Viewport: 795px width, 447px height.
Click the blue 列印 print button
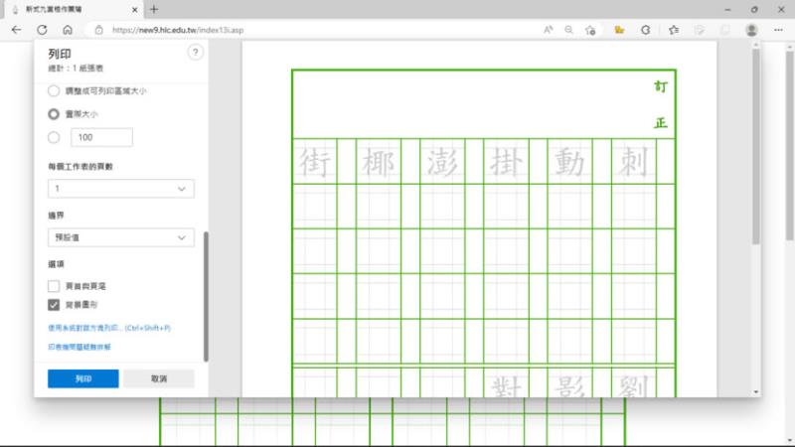click(x=83, y=378)
